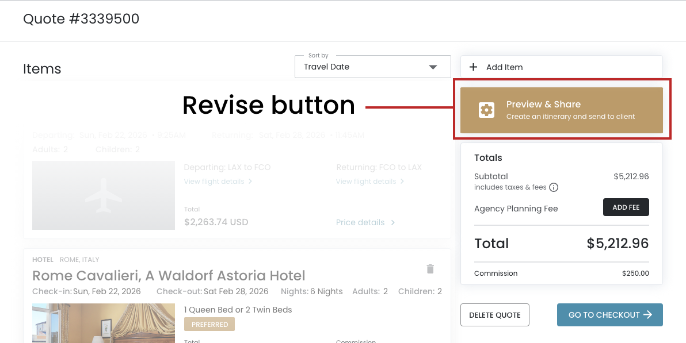Click the DELETE QUOTE button
This screenshot has height=343, width=686.
coord(494,315)
